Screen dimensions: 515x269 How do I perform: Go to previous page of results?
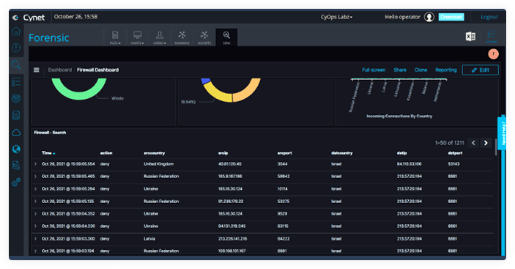point(473,143)
